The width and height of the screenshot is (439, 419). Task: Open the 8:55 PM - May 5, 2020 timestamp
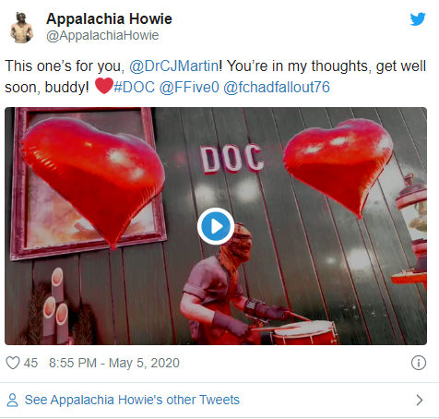114,363
